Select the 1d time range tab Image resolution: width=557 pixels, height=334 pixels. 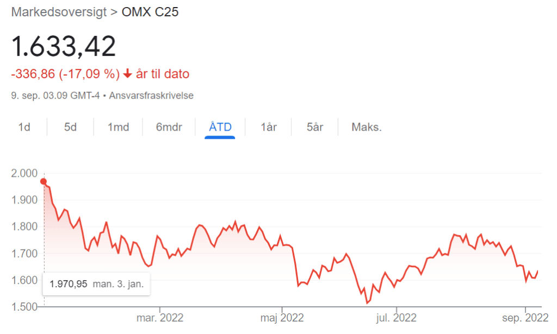point(24,127)
